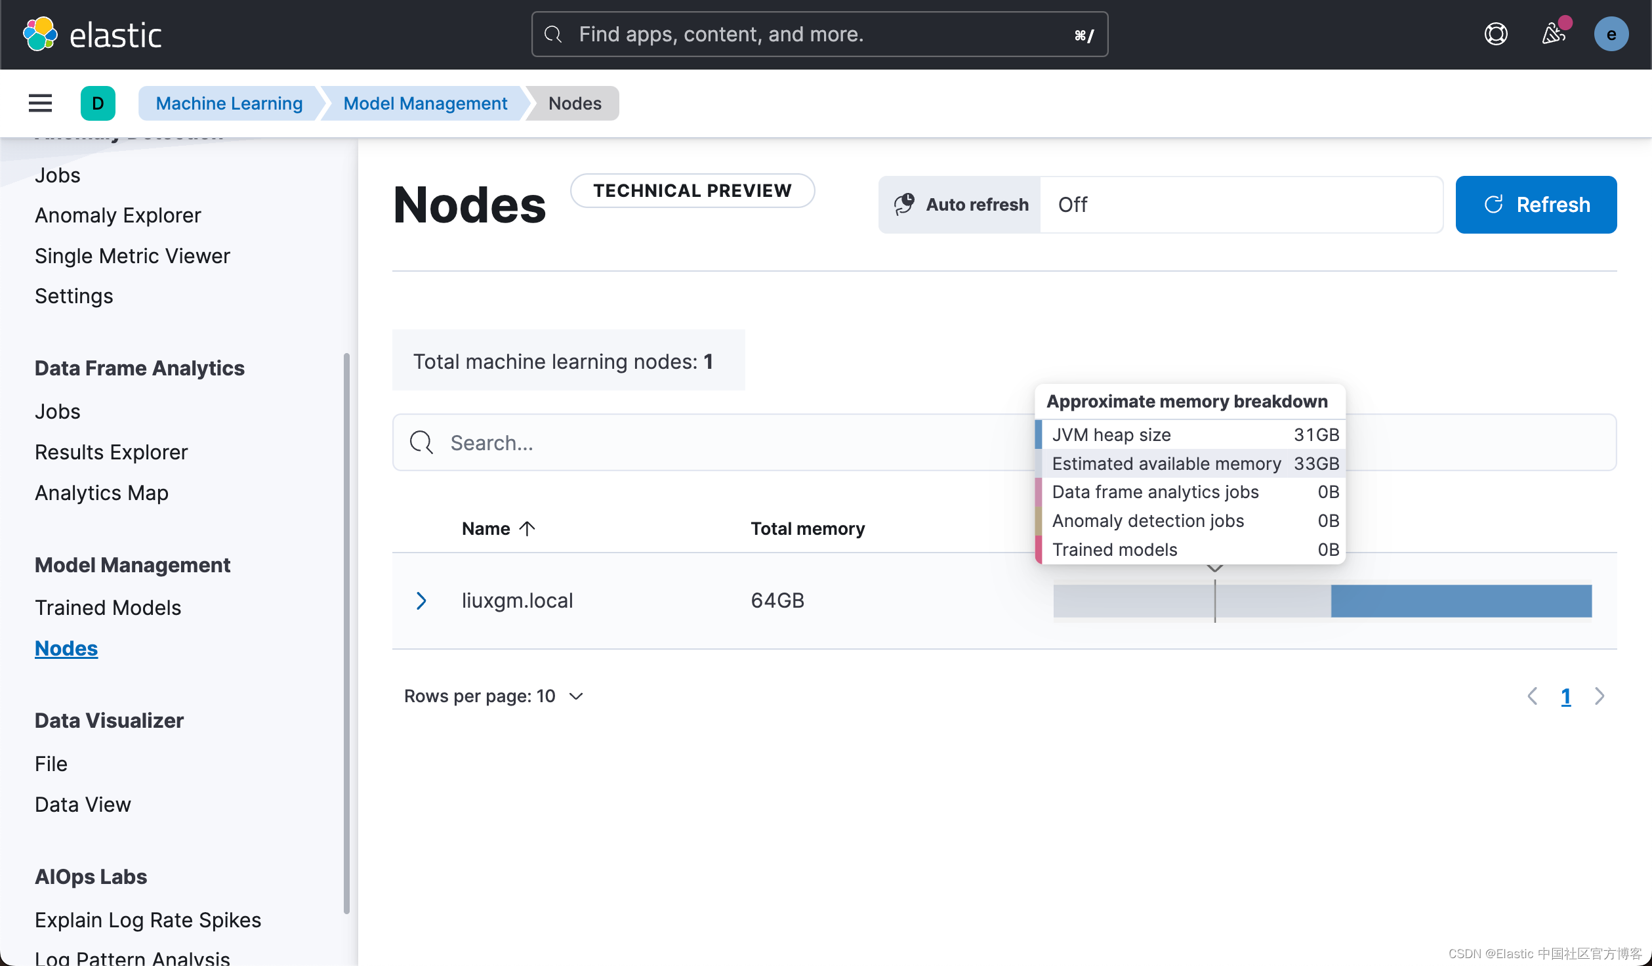
Task: Open the hamburger navigation menu
Action: (40, 103)
